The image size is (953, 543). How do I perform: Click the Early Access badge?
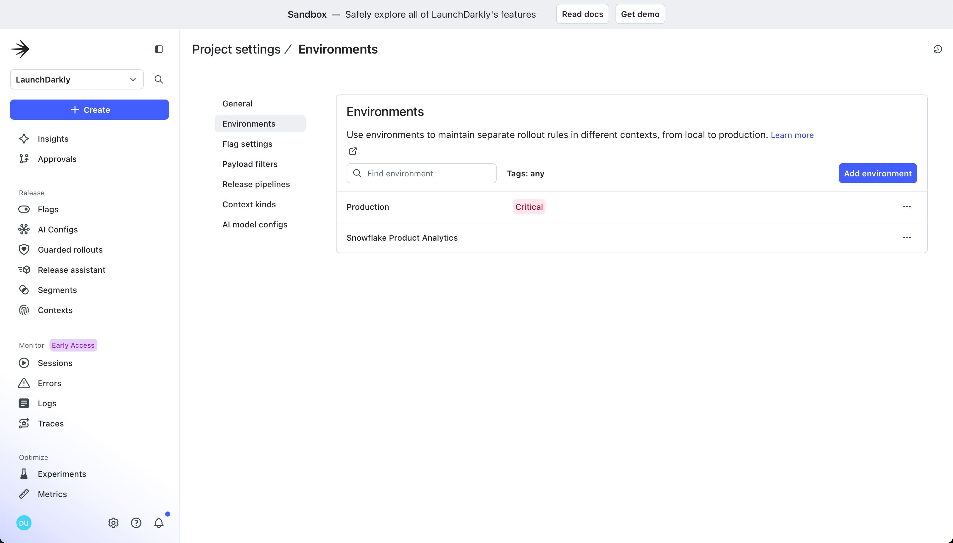click(x=73, y=345)
